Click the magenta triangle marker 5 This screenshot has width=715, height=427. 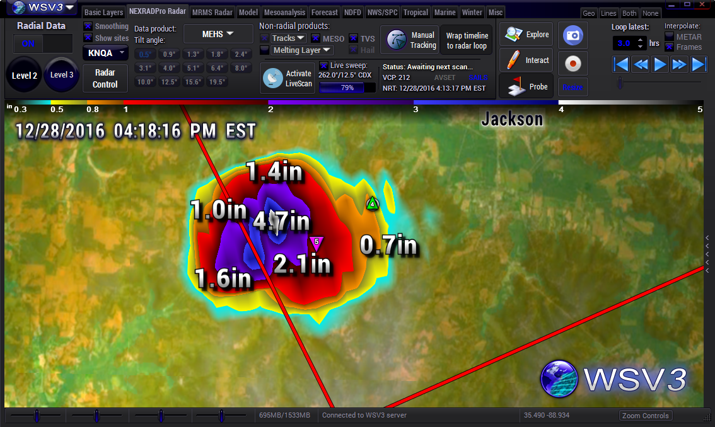[317, 243]
